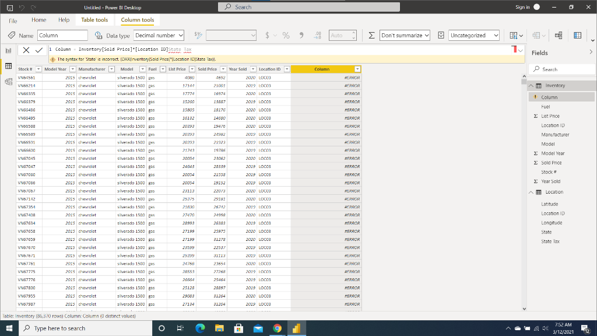Open the Data type dropdown
Image resolution: width=597 pixels, height=336 pixels.
[x=159, y=36]
